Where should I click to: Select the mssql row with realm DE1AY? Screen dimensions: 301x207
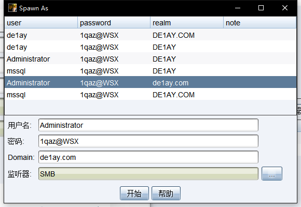[150, 71]
